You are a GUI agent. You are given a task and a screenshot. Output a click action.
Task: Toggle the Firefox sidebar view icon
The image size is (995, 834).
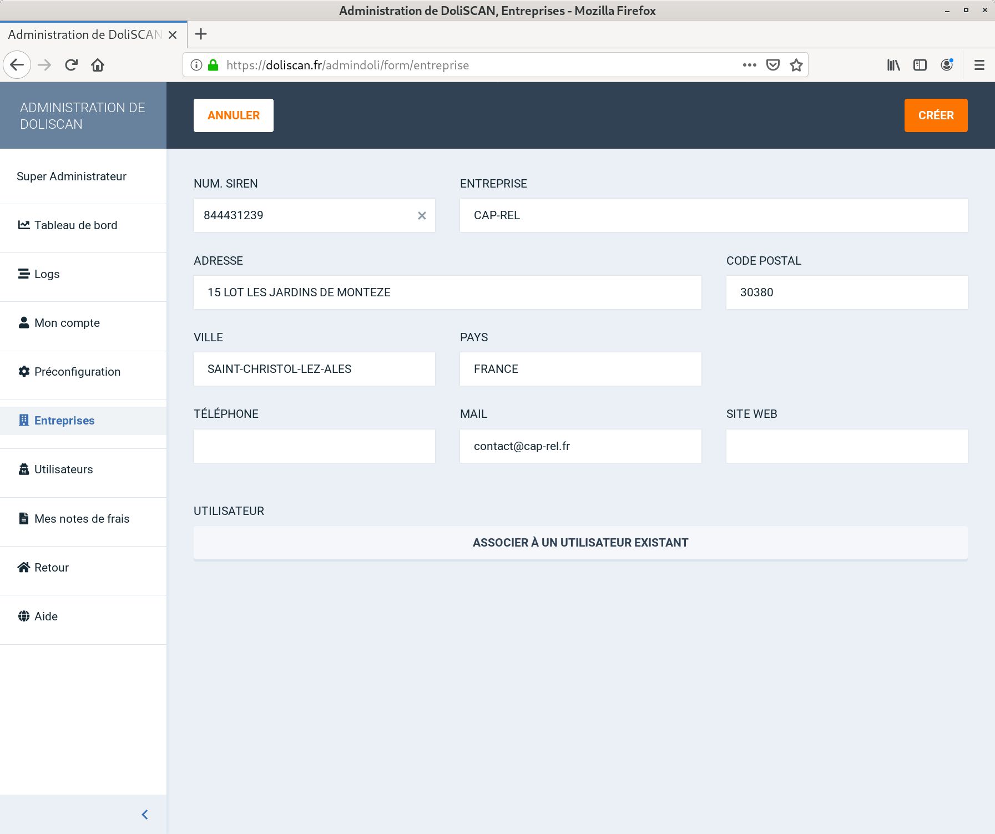(920, 65)
